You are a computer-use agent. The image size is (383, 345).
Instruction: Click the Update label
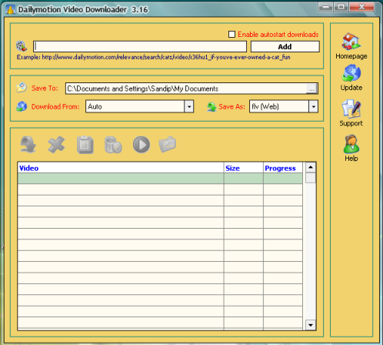pos(351,88)
